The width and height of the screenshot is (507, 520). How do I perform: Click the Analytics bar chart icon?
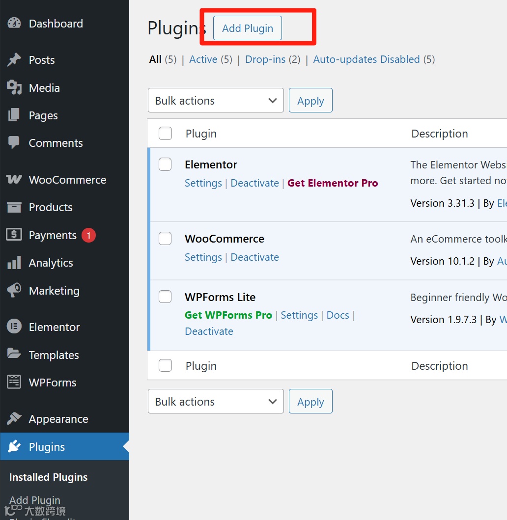pos(14,263)
